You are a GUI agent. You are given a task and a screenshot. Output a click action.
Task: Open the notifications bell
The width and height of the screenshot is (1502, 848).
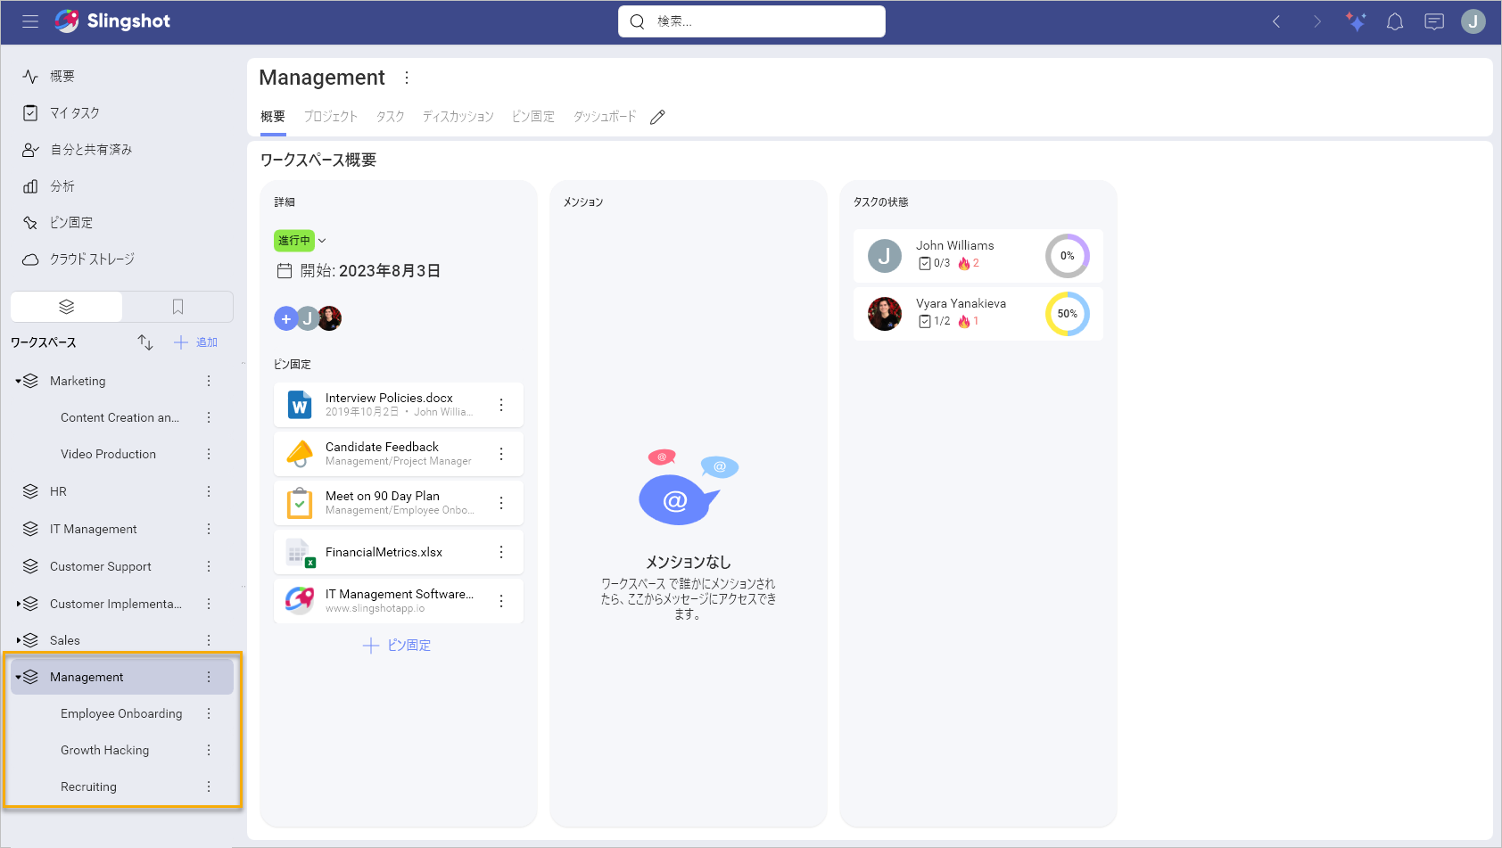coord(1395,21)
